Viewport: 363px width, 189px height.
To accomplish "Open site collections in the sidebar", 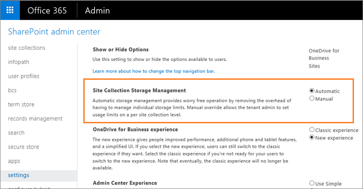I will [x=27, y=48].
